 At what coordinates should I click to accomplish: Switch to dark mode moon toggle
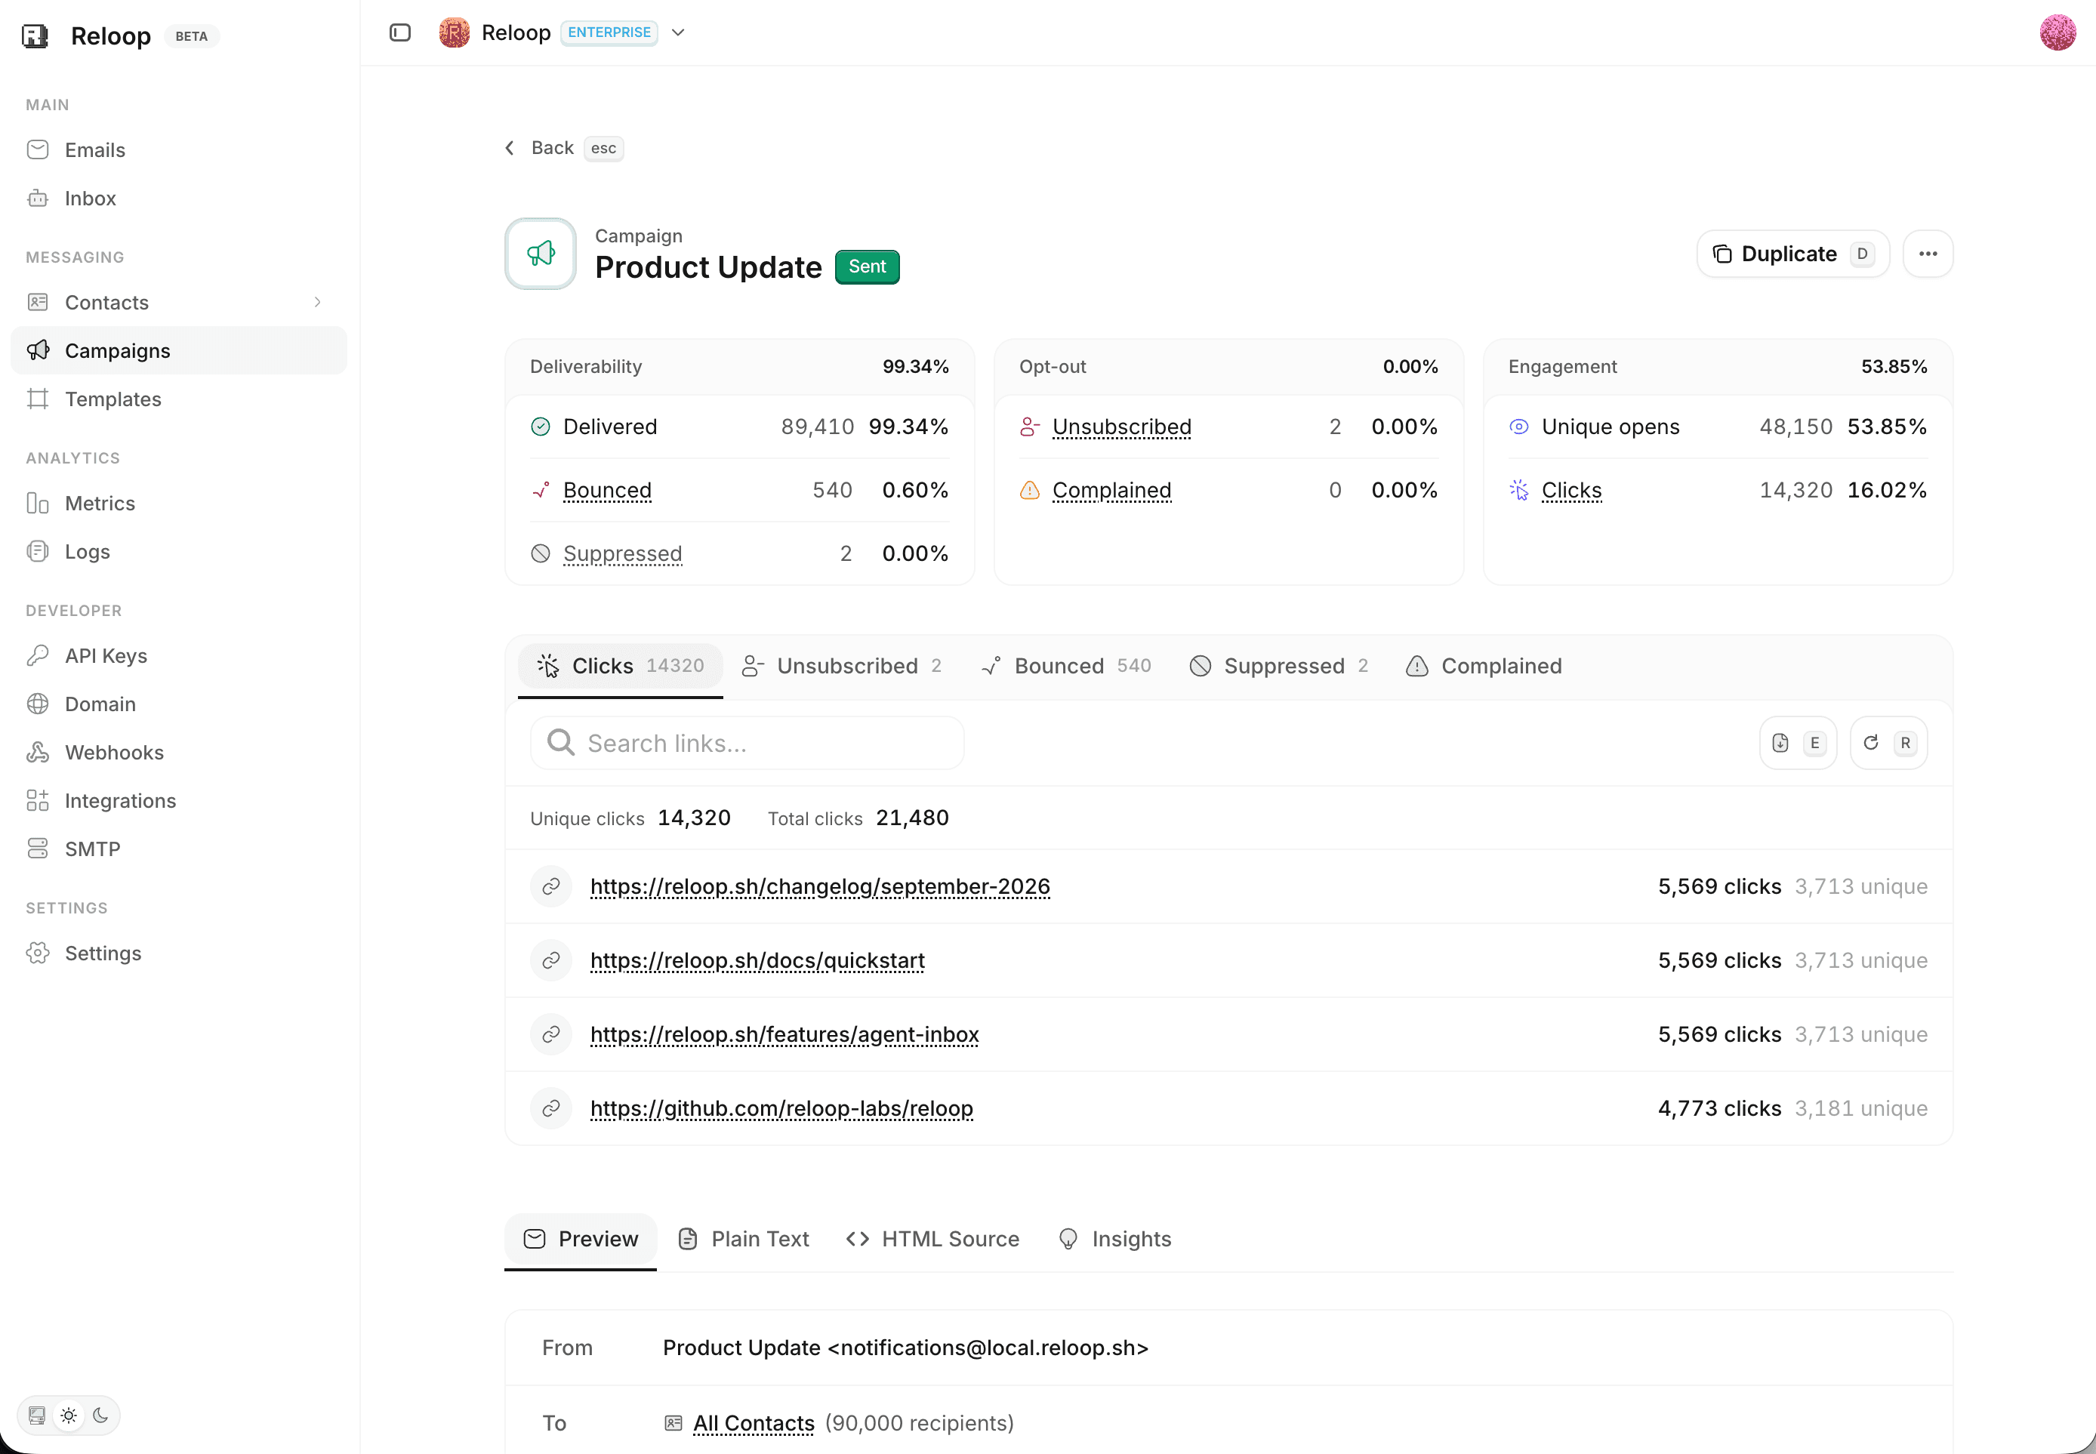tap(101, 1415)
